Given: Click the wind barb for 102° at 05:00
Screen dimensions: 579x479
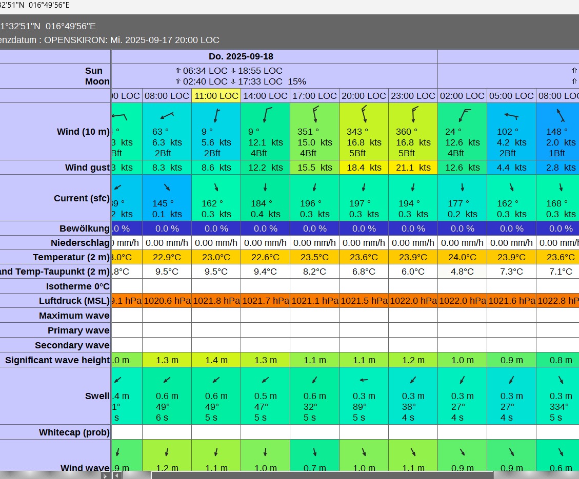Looking at the screenshot, I should [x=511, y=116].
